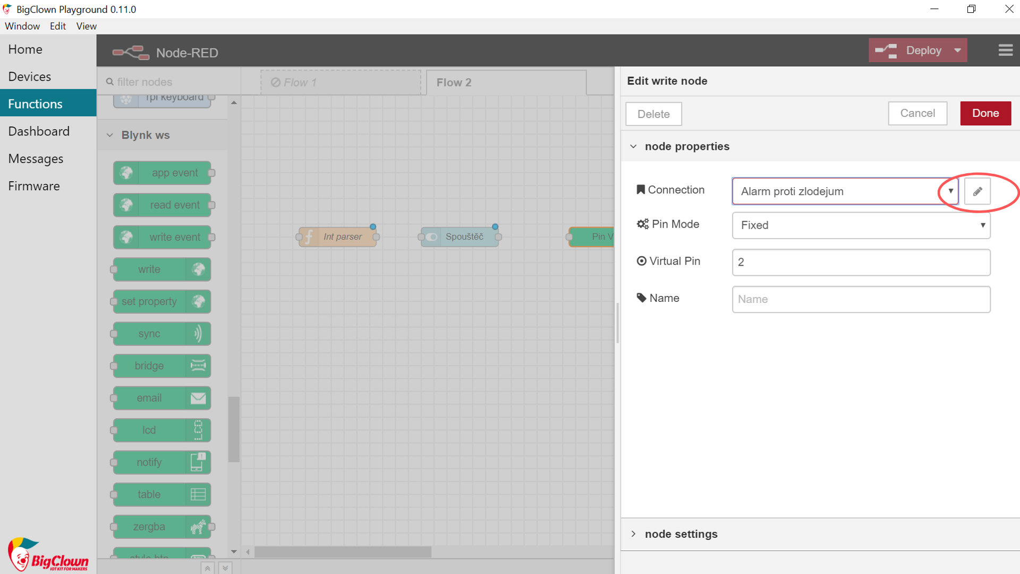Click the Virtual Pin input field

861,262
